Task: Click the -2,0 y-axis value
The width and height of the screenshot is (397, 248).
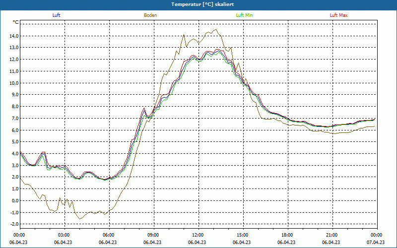Action: [x=14, y=224]
